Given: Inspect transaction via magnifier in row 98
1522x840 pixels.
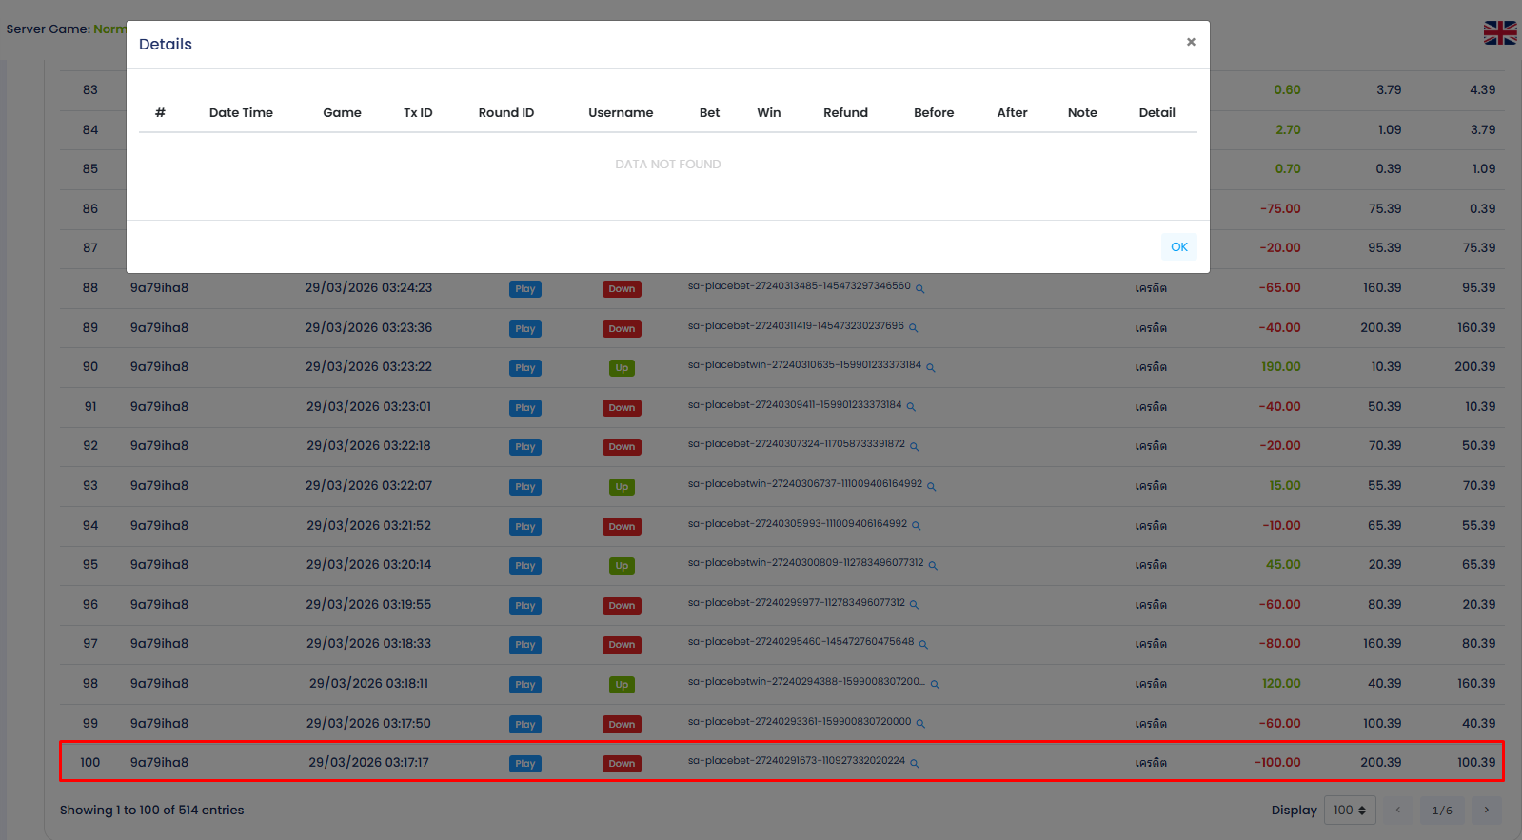Looking at the screenshot, I should tap(935, 685).
